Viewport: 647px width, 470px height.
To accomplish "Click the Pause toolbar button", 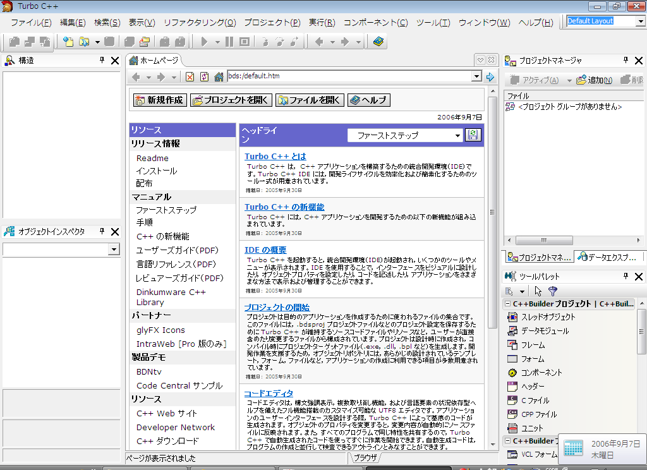I will (x=229, y=42).
